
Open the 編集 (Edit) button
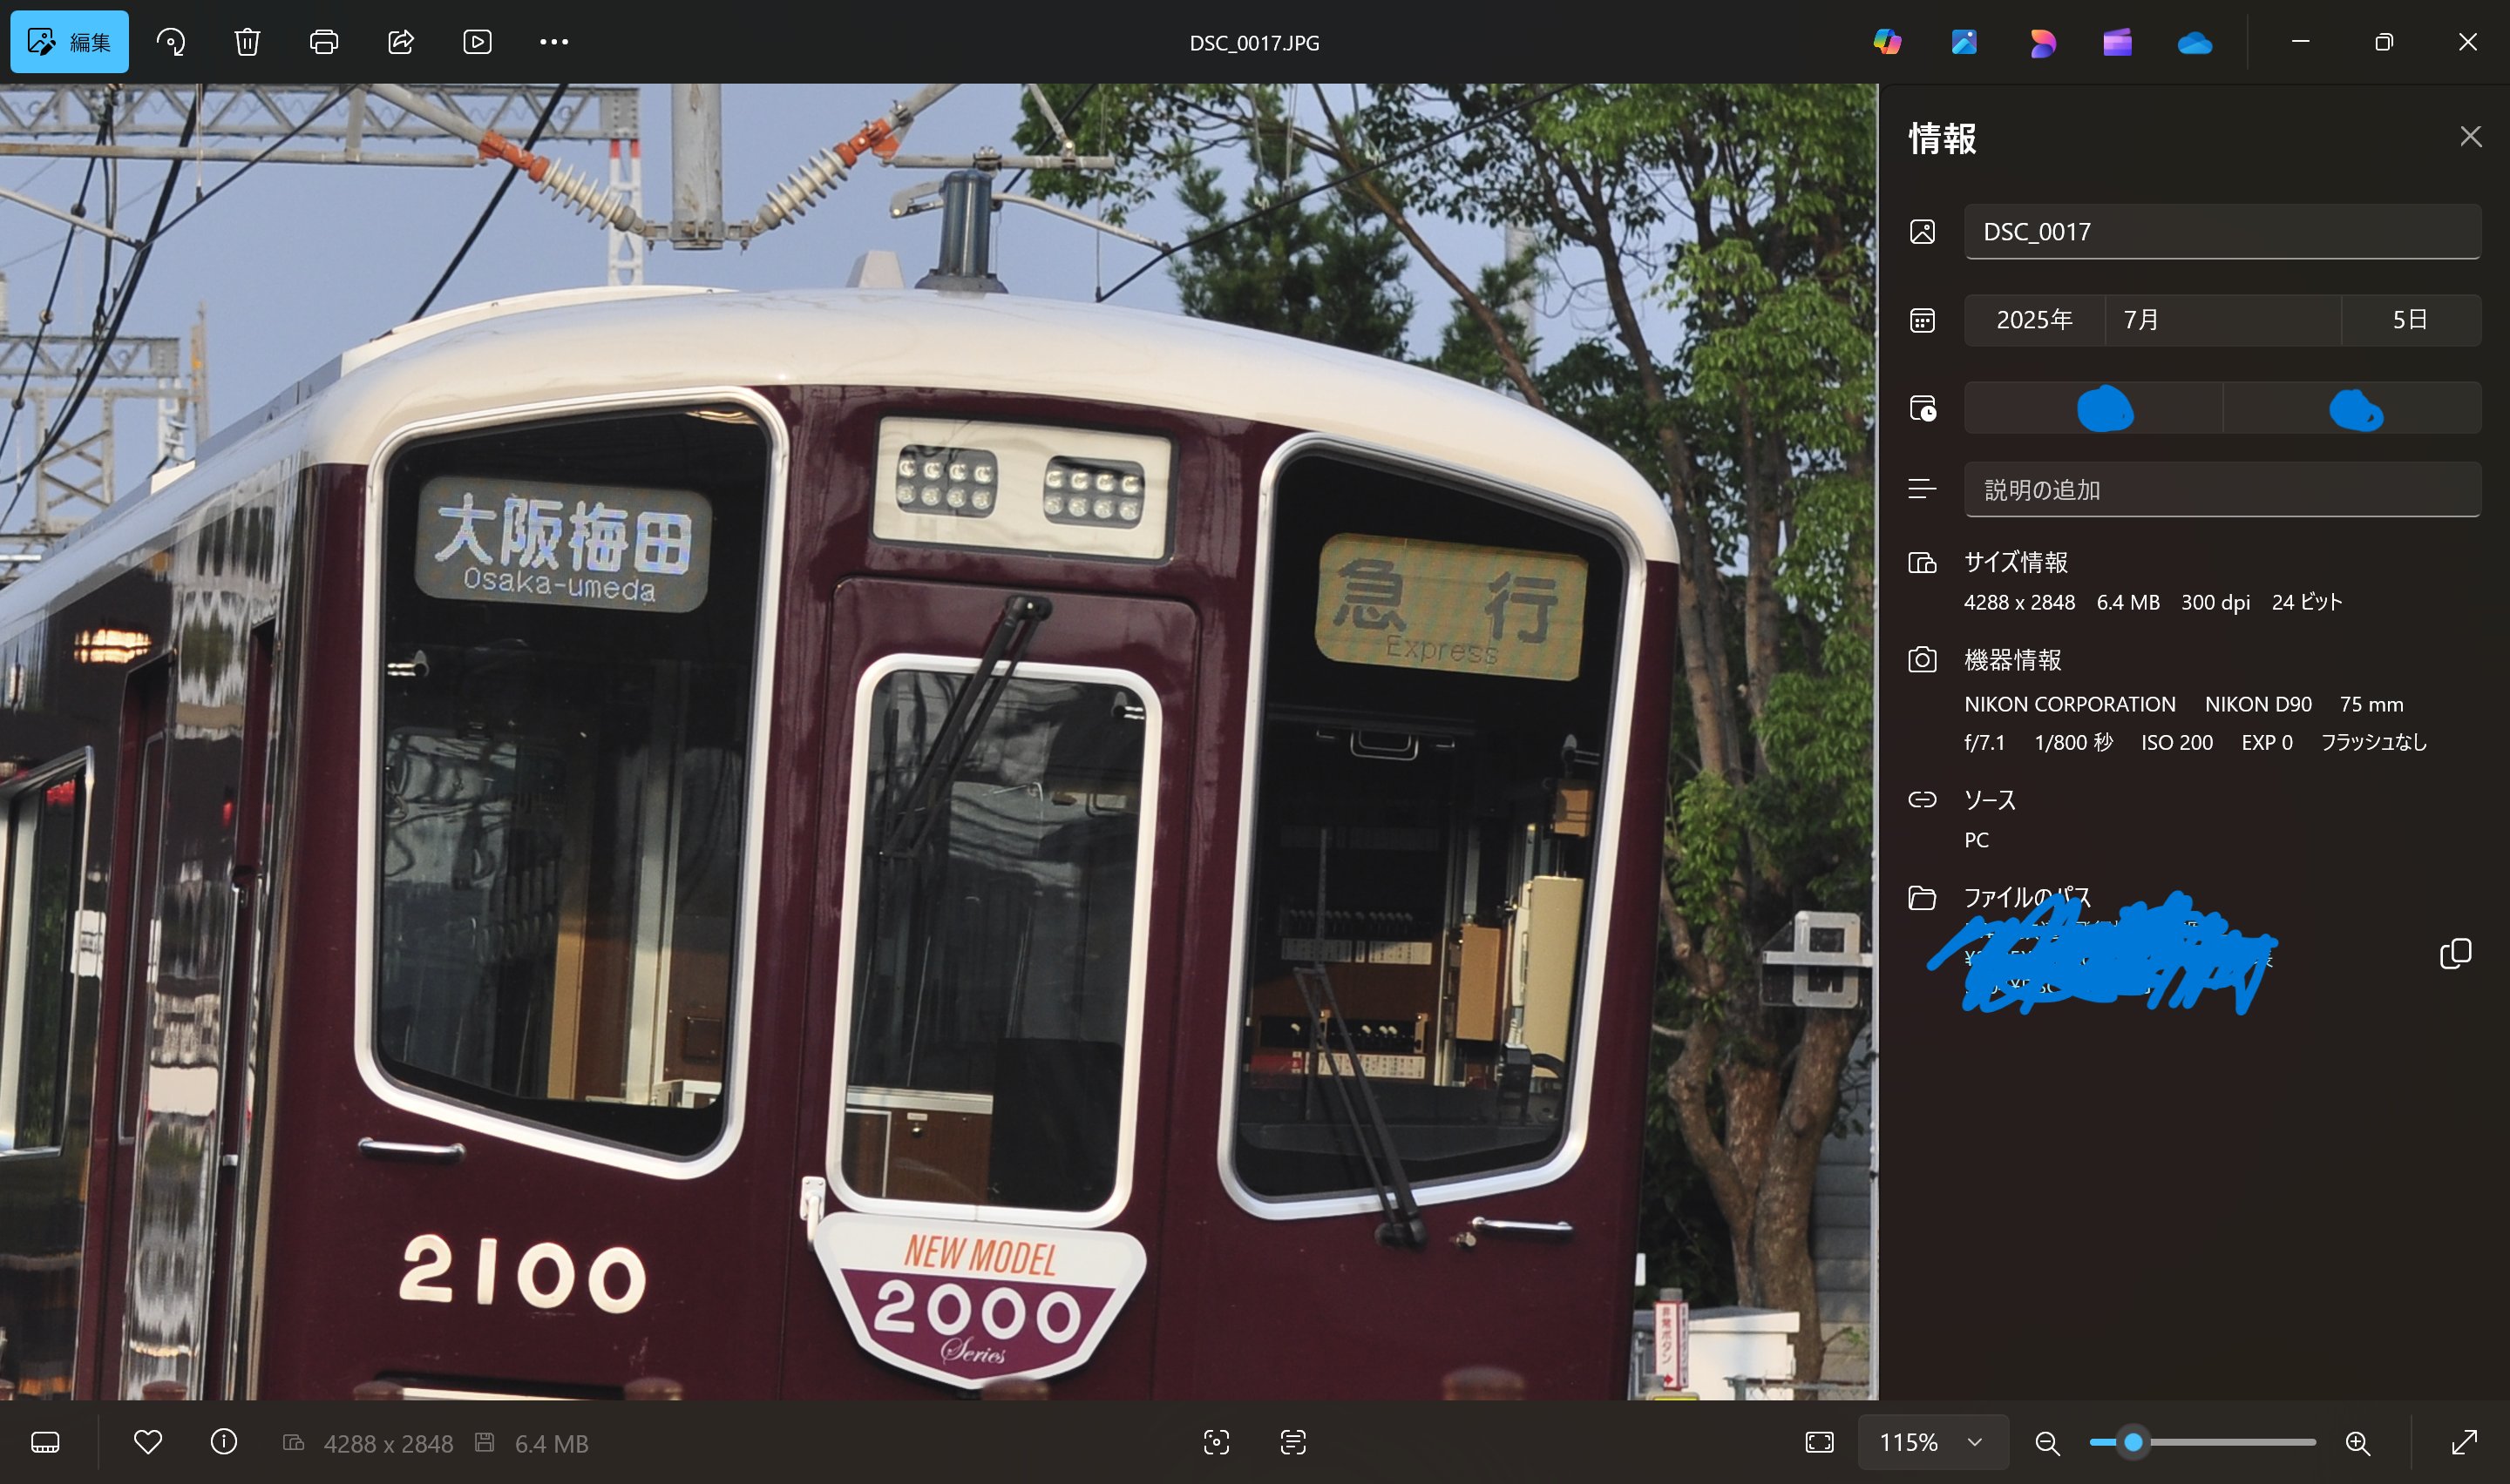coord(69,42)
